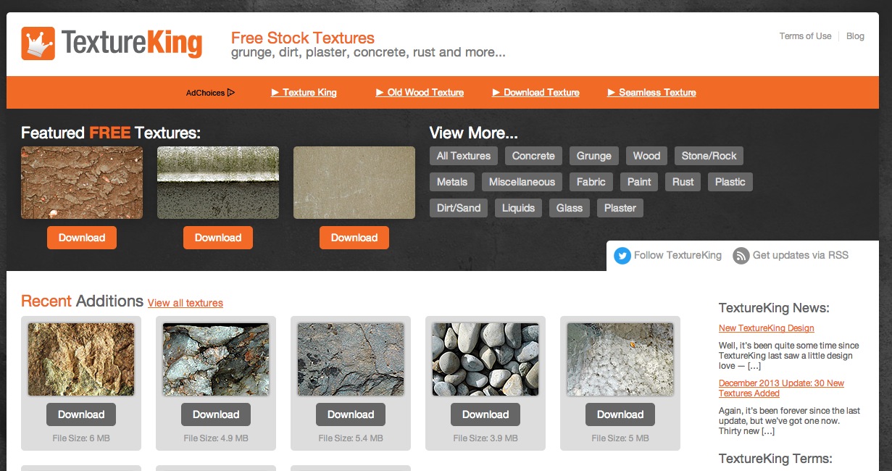Image resolution: width=892 pixels, height=471 pixels.
Task: Open the Blog link
Action: pos(855,36)
